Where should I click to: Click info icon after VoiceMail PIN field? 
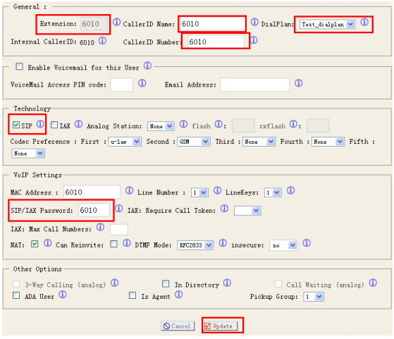142,83
